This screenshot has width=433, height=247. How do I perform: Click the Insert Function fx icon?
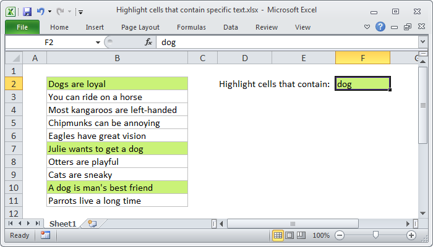coord(148,42)
